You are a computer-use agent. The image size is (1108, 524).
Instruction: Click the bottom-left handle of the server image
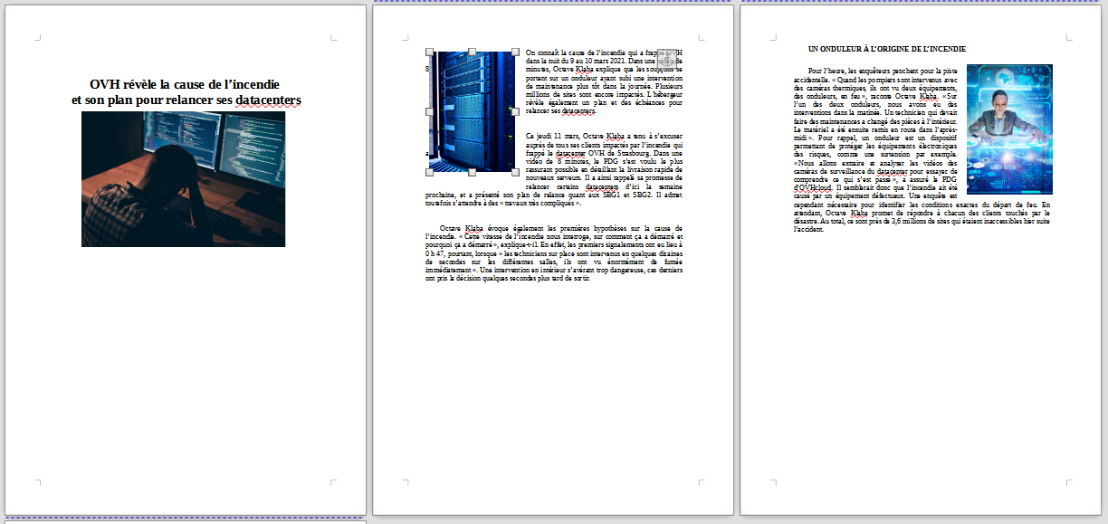tap(428, 172)
